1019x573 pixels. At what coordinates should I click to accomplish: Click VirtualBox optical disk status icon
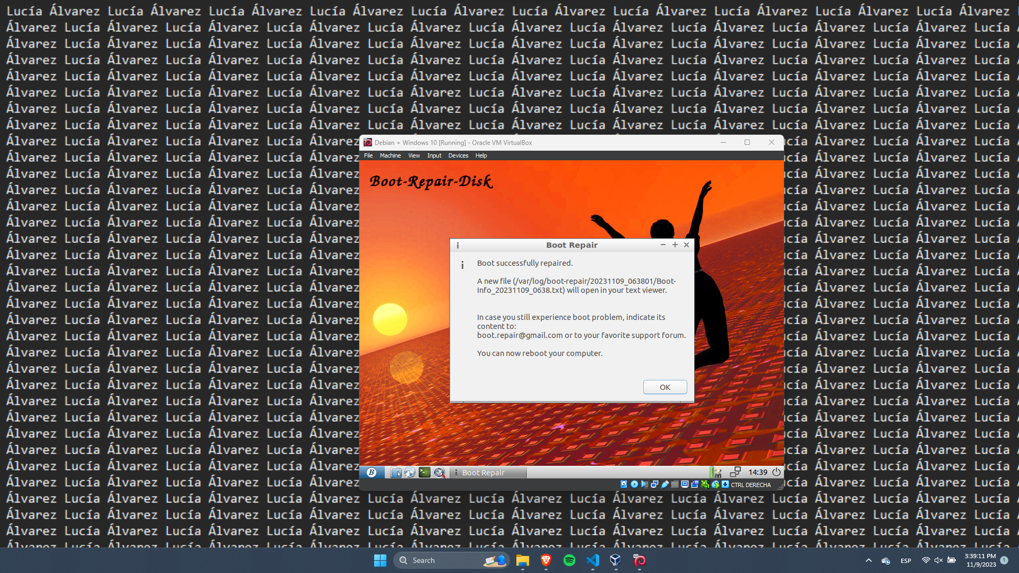tap(634, 484)
